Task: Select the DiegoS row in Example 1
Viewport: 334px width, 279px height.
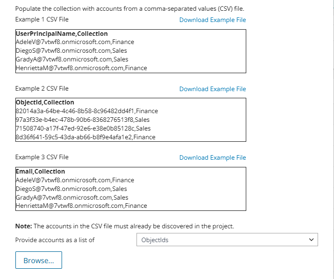Action: click(71, 51)
